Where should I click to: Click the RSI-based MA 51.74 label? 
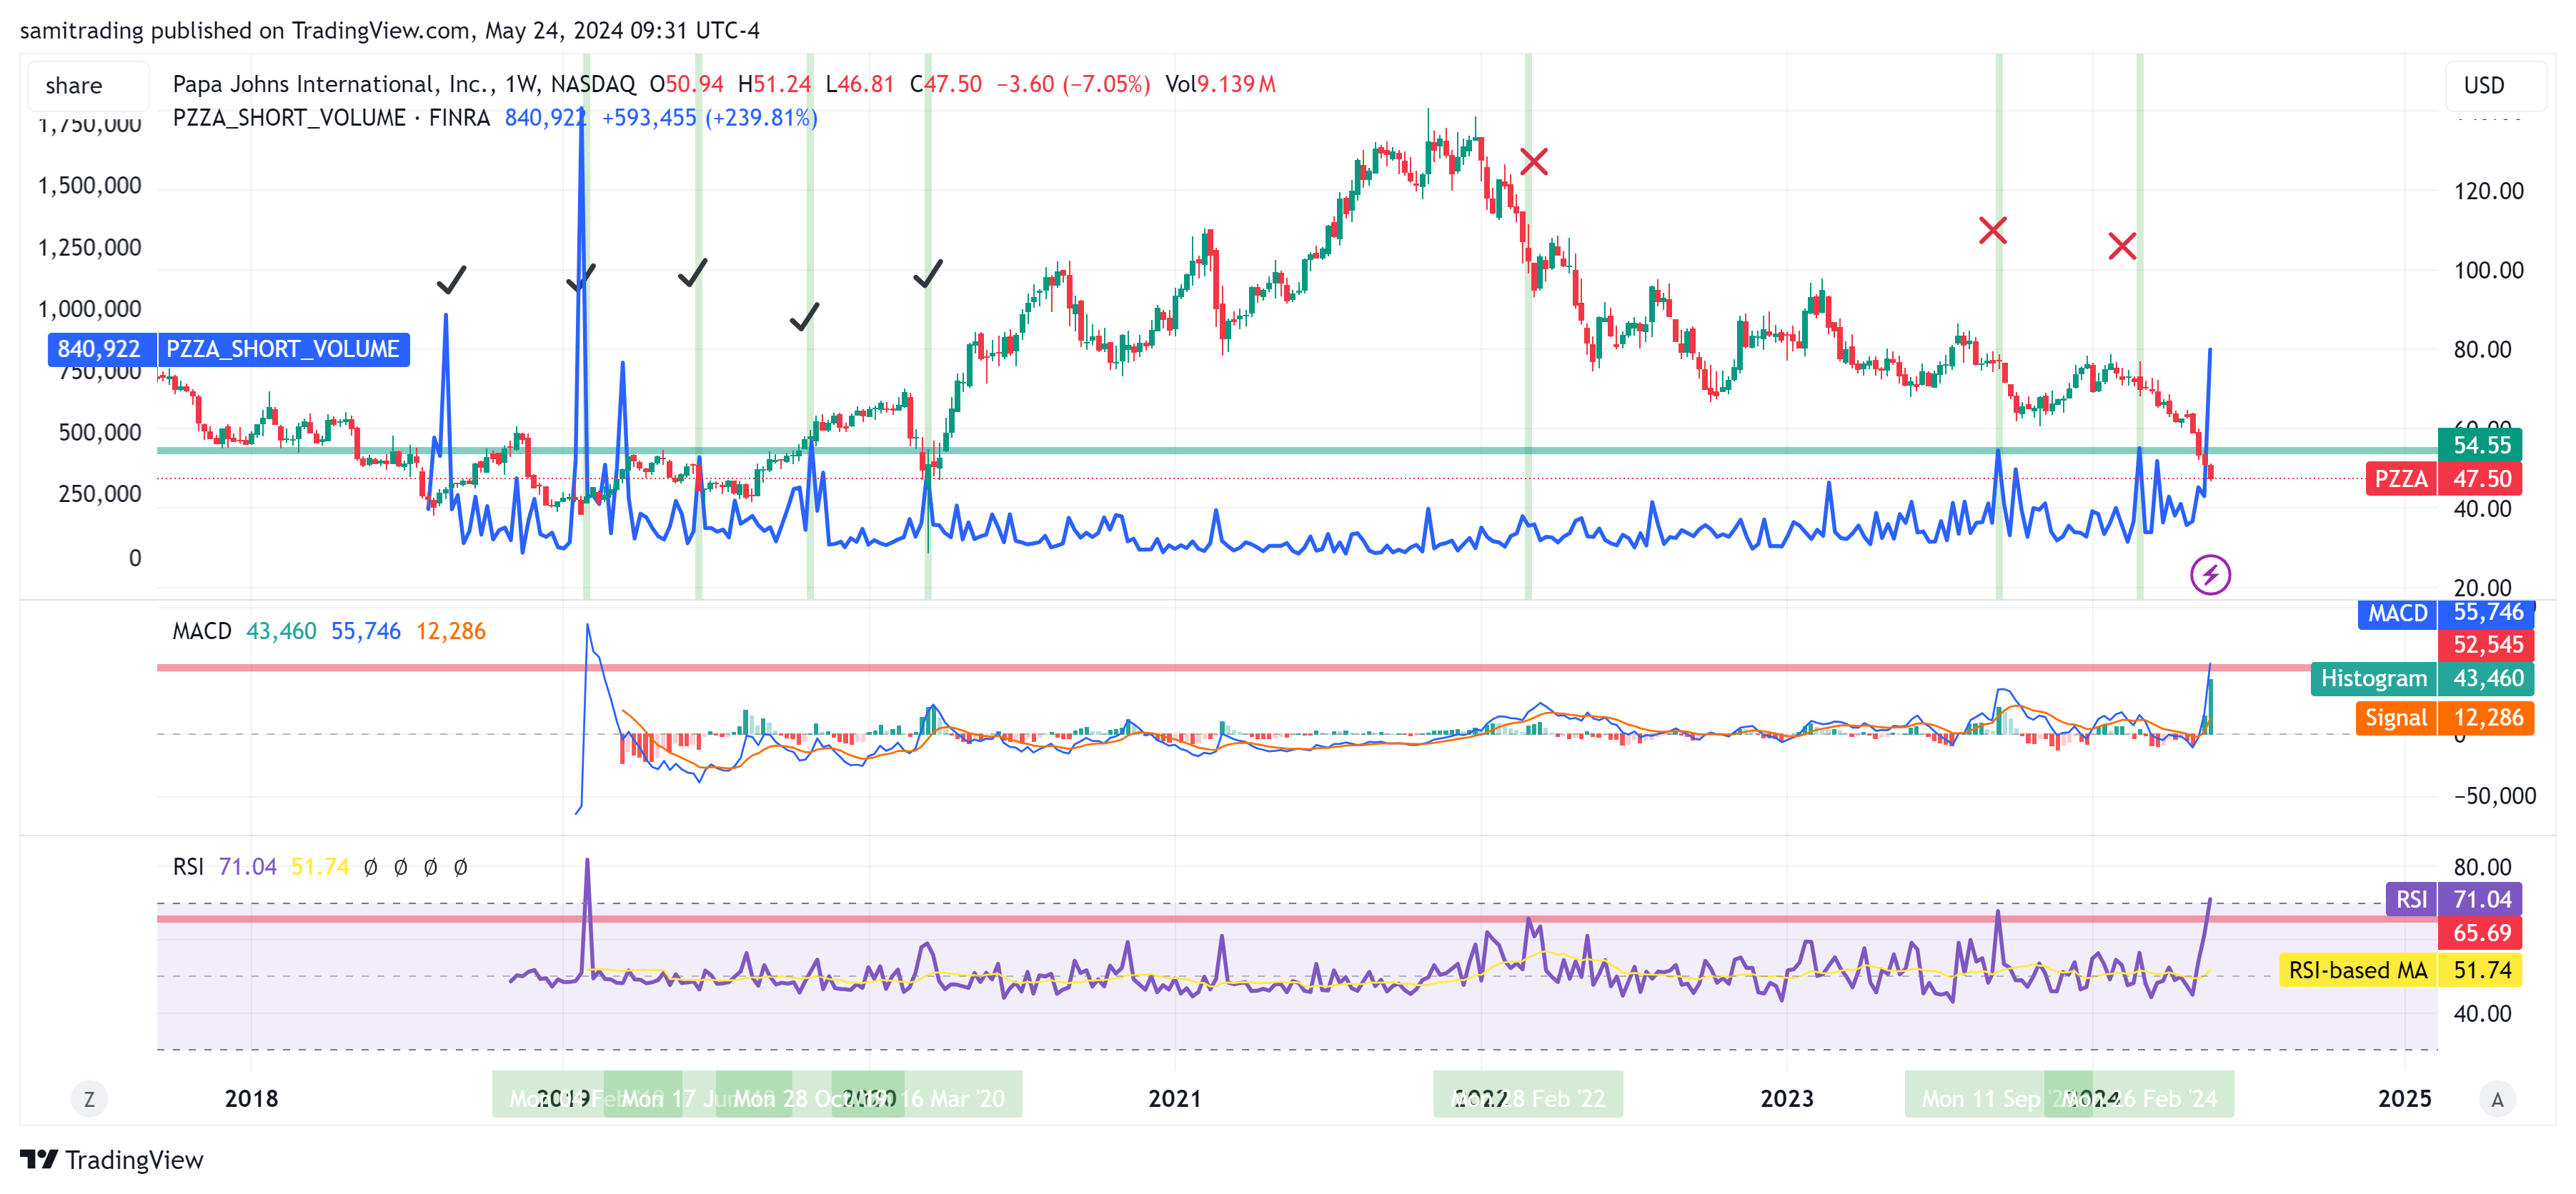click(x=2400, y=970)
